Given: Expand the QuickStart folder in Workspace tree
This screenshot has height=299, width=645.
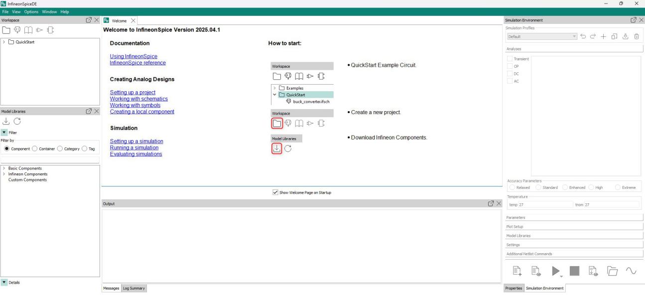Looking at the screenshot, I should click(x=4, y=42).
